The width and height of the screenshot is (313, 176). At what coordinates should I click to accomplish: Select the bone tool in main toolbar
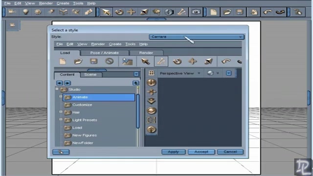pos(181,12)
